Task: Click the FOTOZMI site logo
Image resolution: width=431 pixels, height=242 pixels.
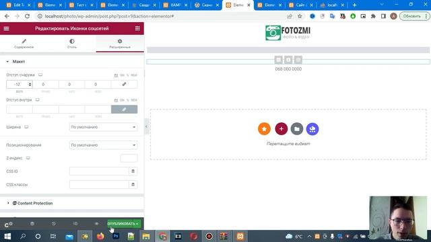Action: (288, 33)
